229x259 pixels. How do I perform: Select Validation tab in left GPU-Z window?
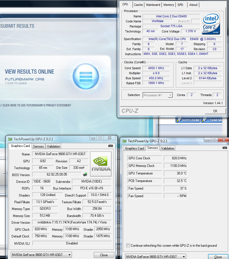coord(53,146)
